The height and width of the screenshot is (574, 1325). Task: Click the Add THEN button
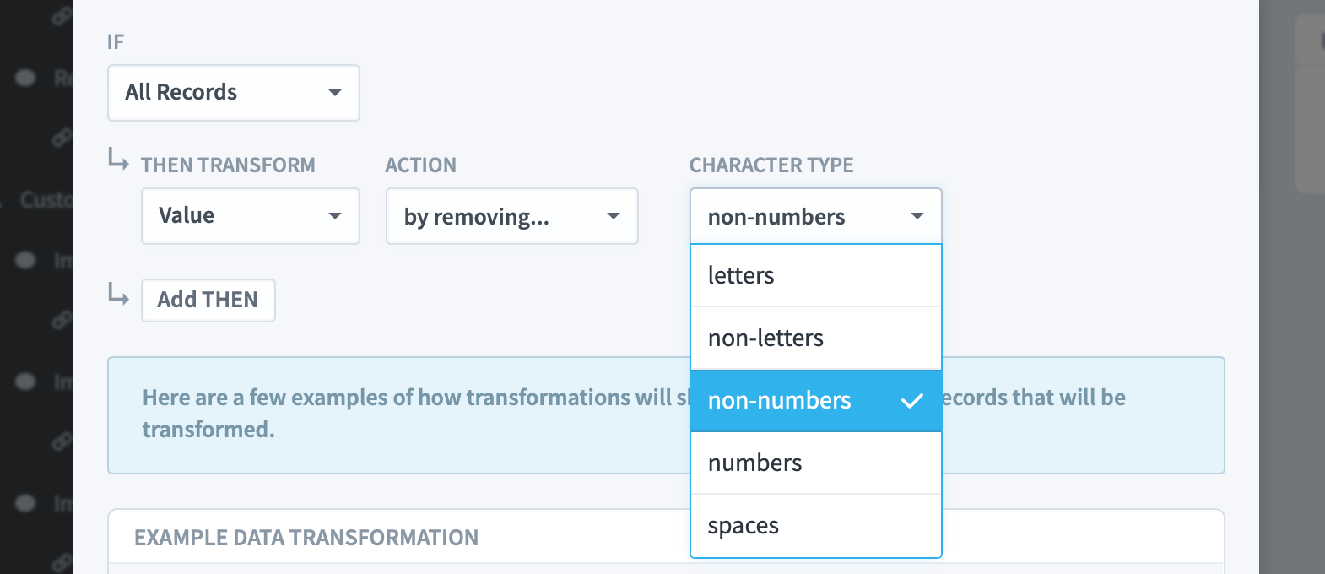click(208, 300)
